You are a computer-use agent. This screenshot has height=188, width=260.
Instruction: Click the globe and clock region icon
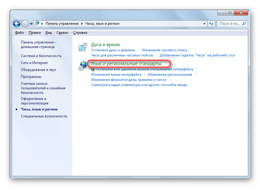83,66
